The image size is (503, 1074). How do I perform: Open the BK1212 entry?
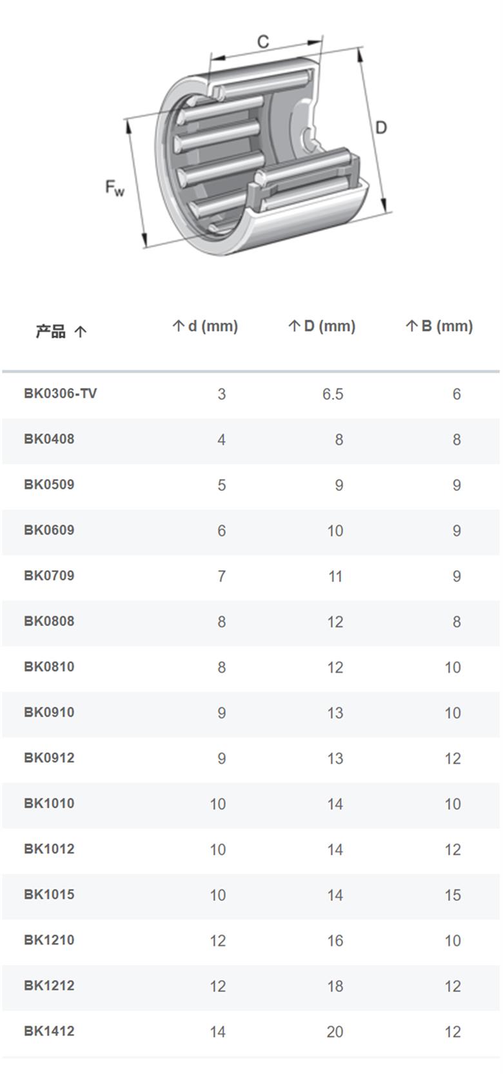pyautogui.click(x=49, y=986)
